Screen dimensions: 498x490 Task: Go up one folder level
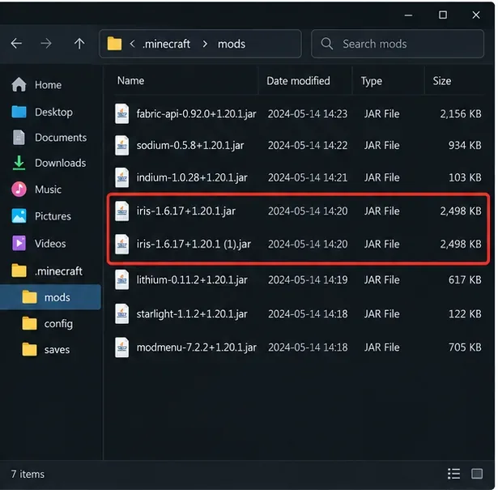(79, 44)
